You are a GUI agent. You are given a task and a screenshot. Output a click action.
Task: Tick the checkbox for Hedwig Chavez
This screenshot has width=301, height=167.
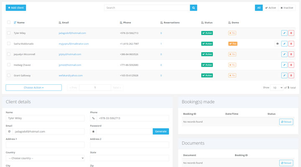9,65
